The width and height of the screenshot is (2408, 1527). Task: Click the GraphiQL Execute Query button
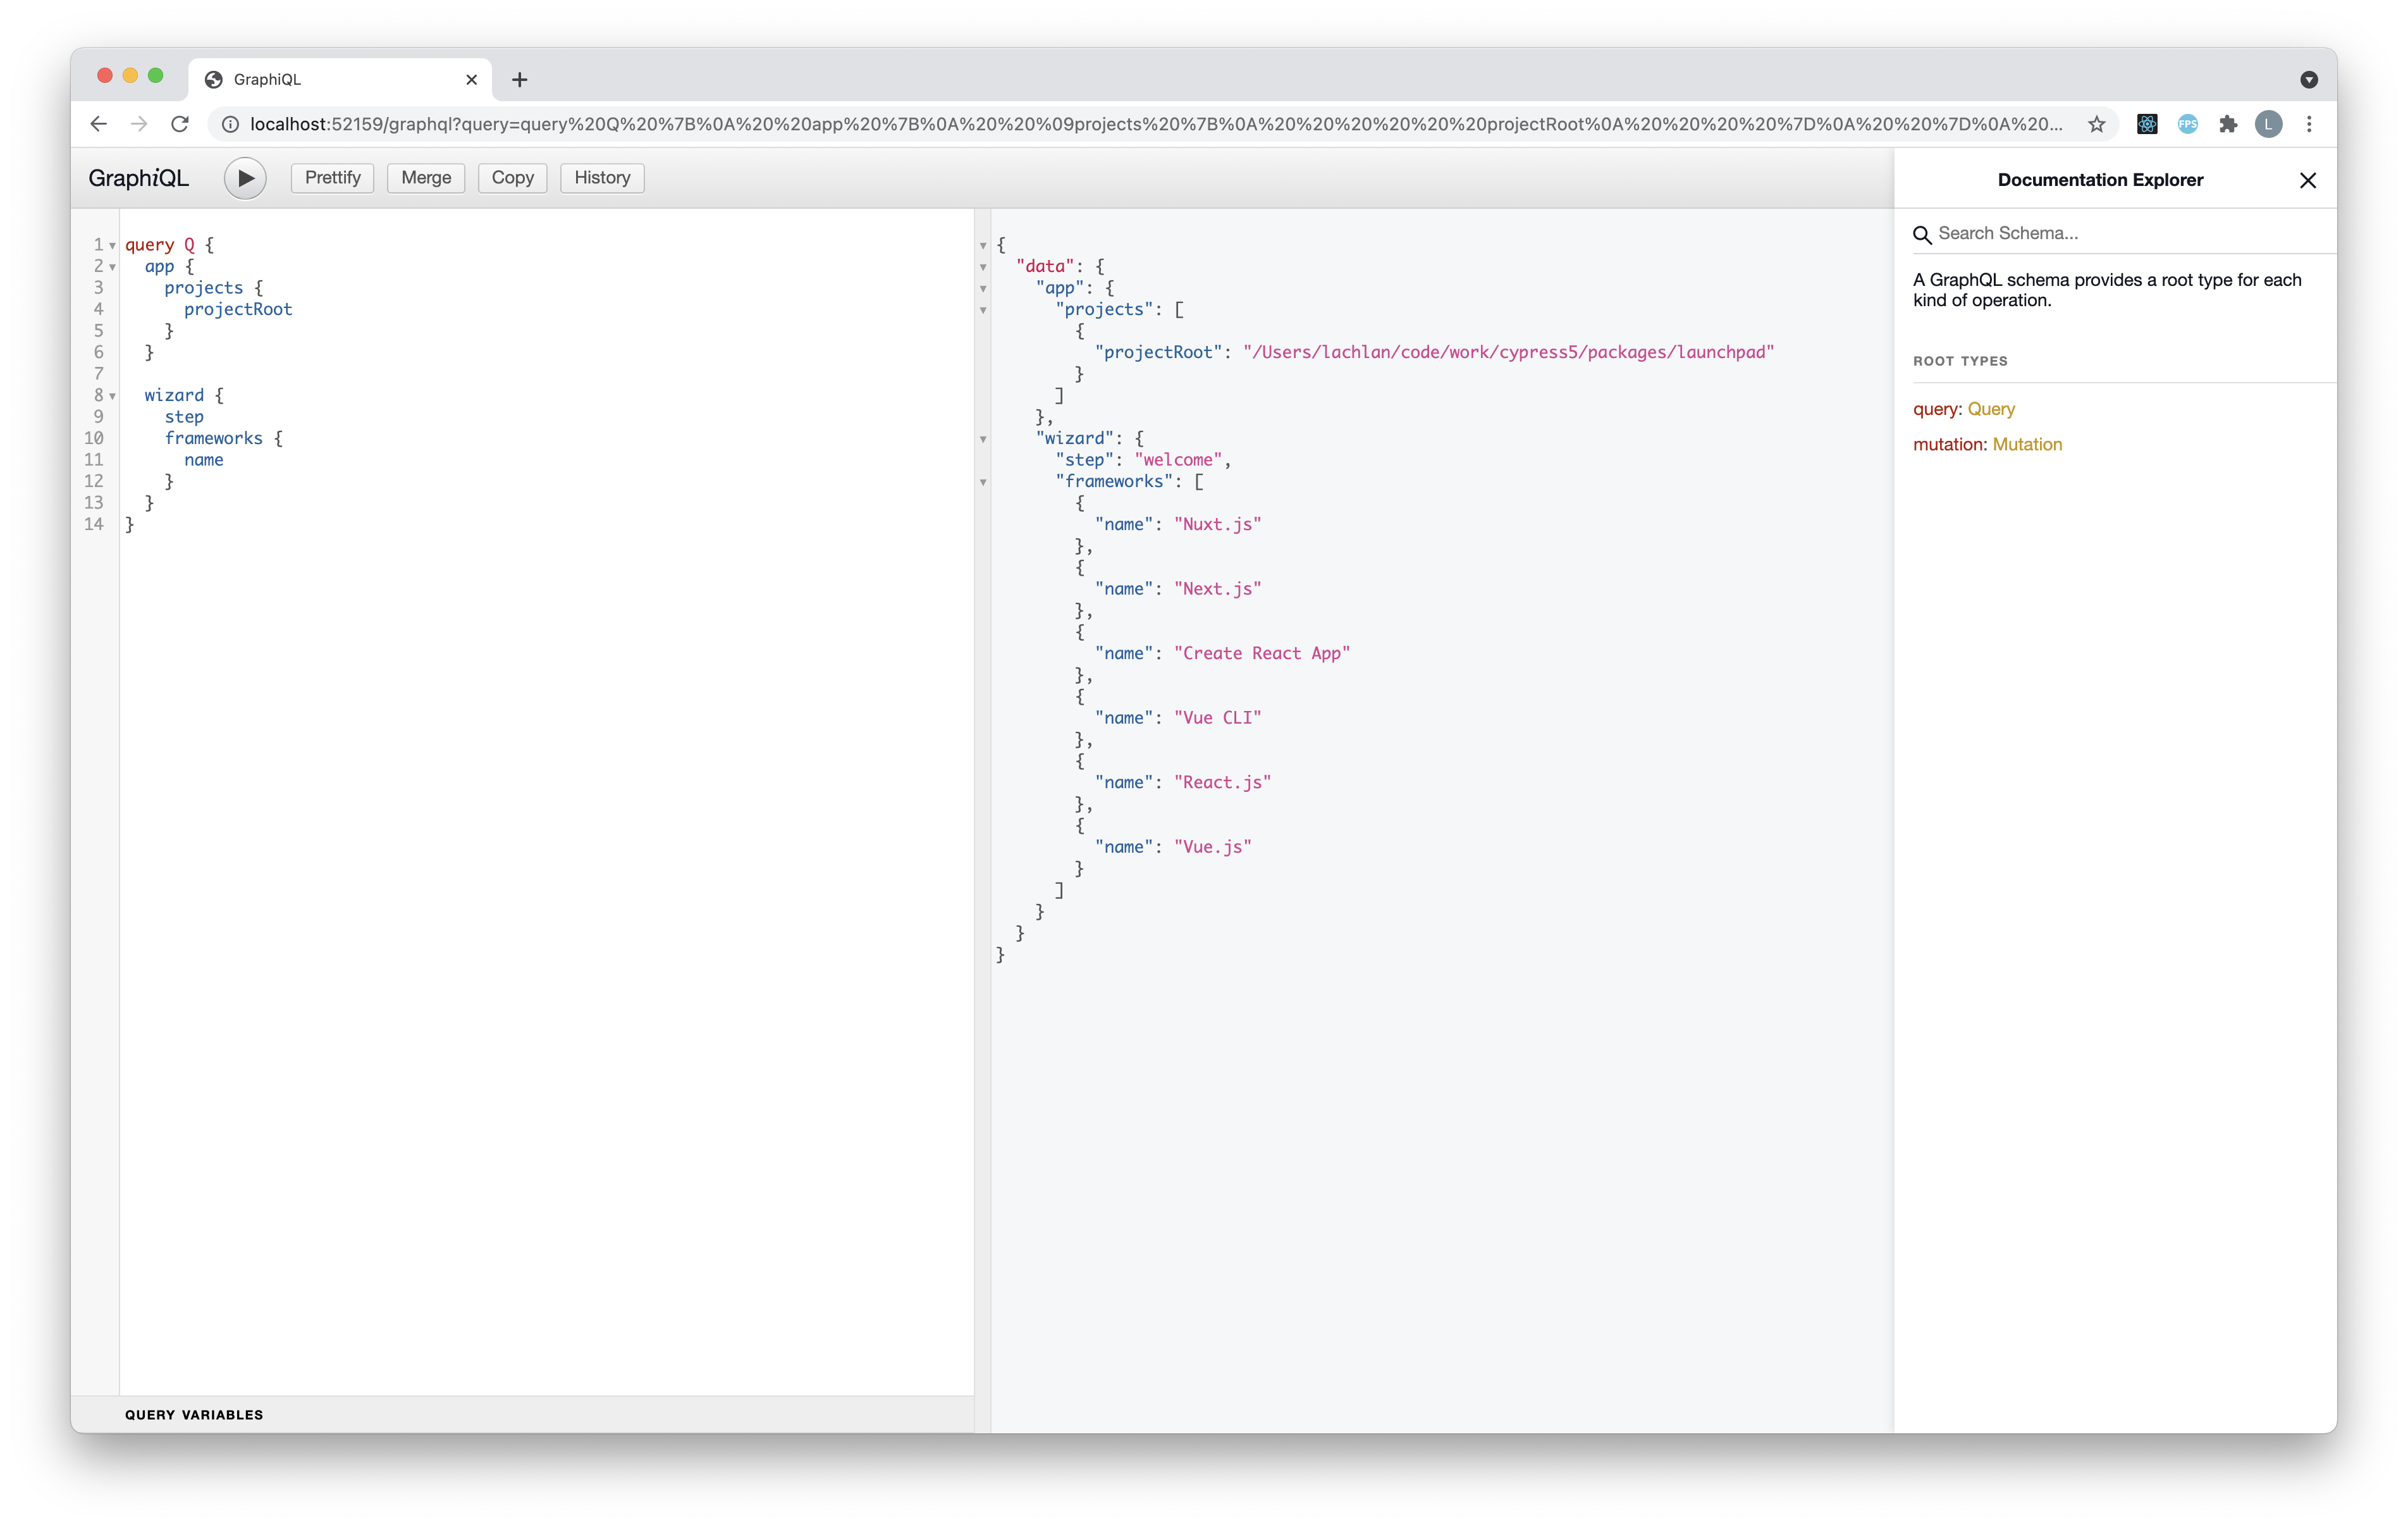pos(246,177)
